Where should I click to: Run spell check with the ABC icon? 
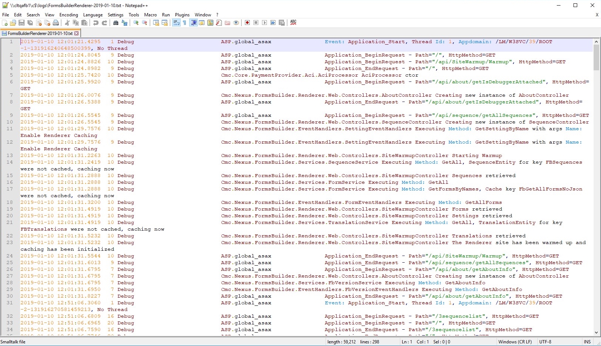click(293, 23)
